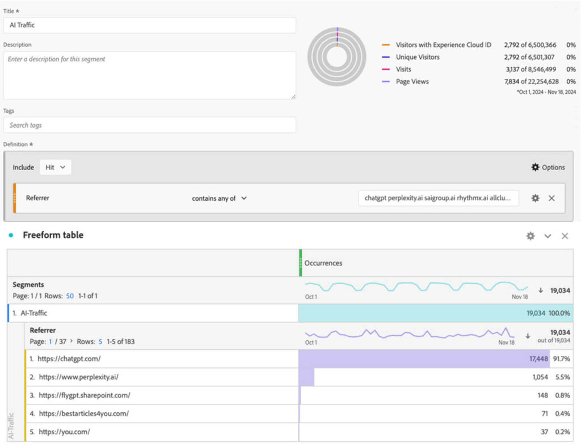Collapse the Freeform table using the chevron
The width and height of the screenshot is (581, 448).
click(548, 235)
